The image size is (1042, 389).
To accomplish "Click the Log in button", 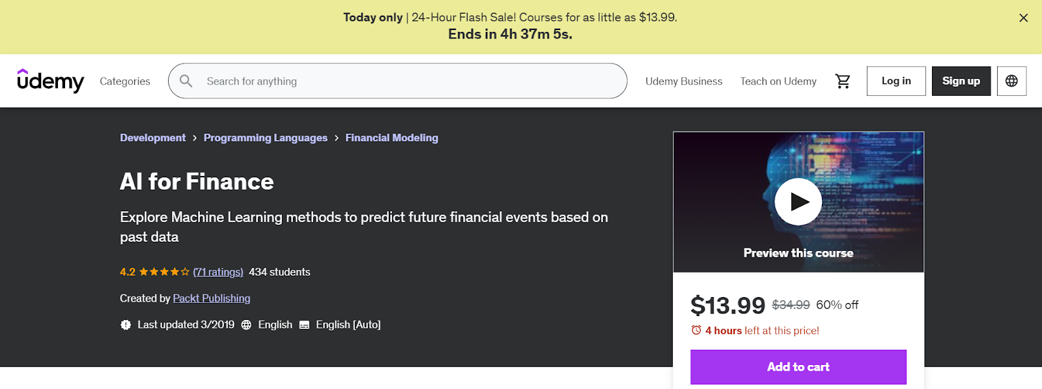I will 896,81.
